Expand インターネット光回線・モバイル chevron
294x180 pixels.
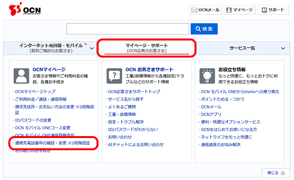click(x=92, y=48)
